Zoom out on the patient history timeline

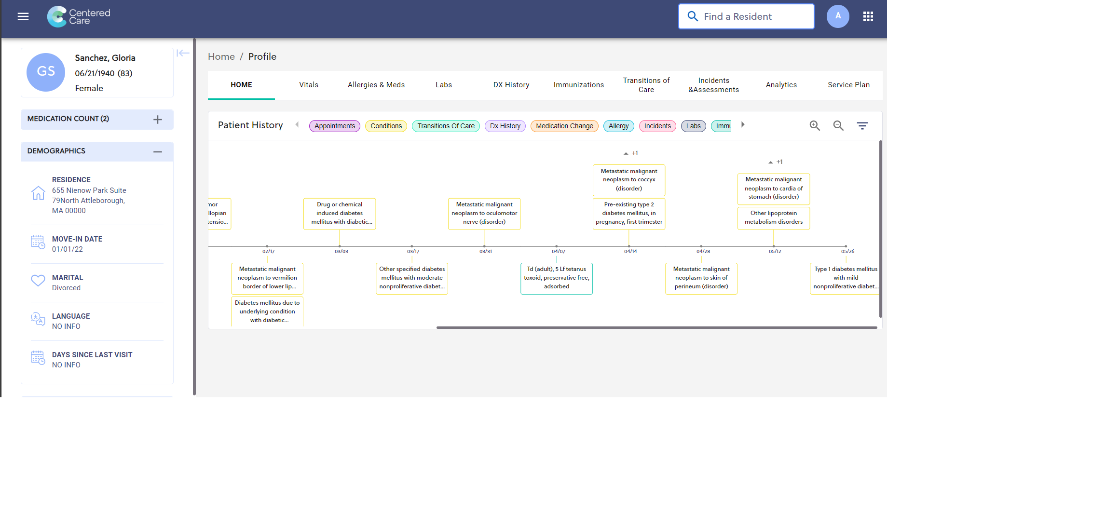[838, 125]
